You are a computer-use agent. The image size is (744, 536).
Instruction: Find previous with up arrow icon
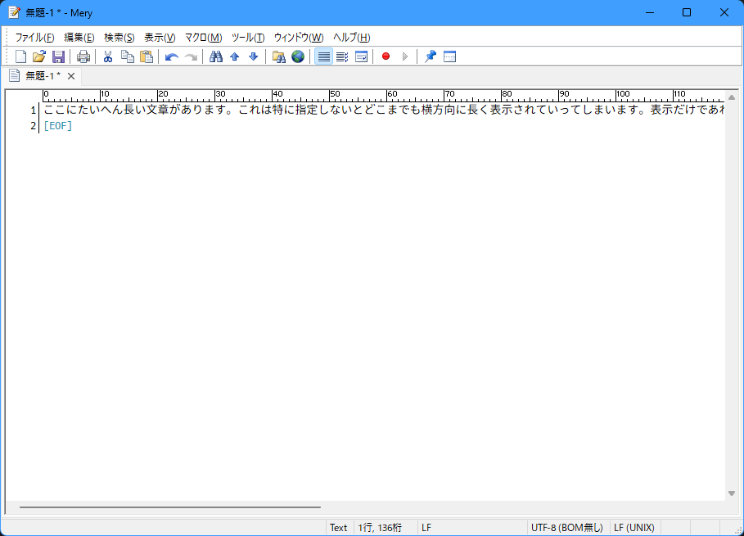point(234,56)
